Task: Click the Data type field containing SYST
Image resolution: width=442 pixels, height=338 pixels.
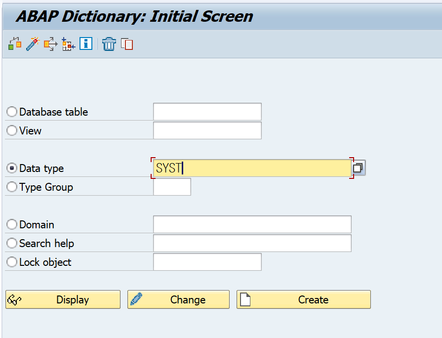Action: click(x=252, y=168)
